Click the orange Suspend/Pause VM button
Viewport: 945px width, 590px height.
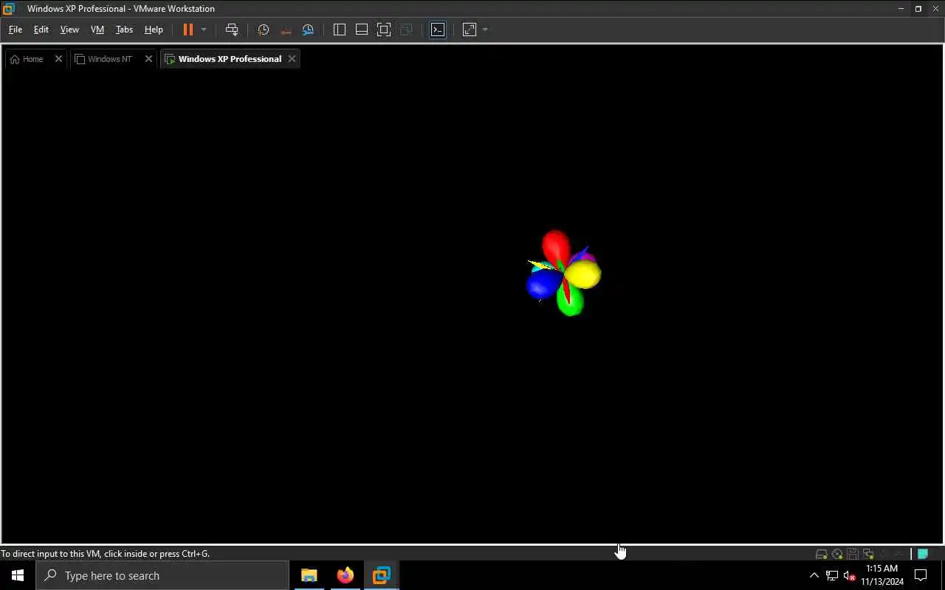pos(188,29)
